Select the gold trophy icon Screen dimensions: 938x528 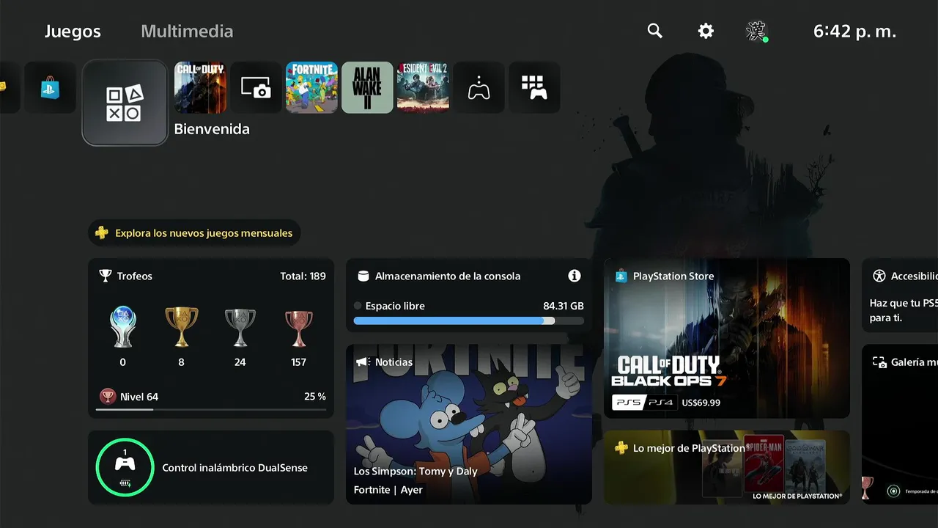(x=181, y=327)
